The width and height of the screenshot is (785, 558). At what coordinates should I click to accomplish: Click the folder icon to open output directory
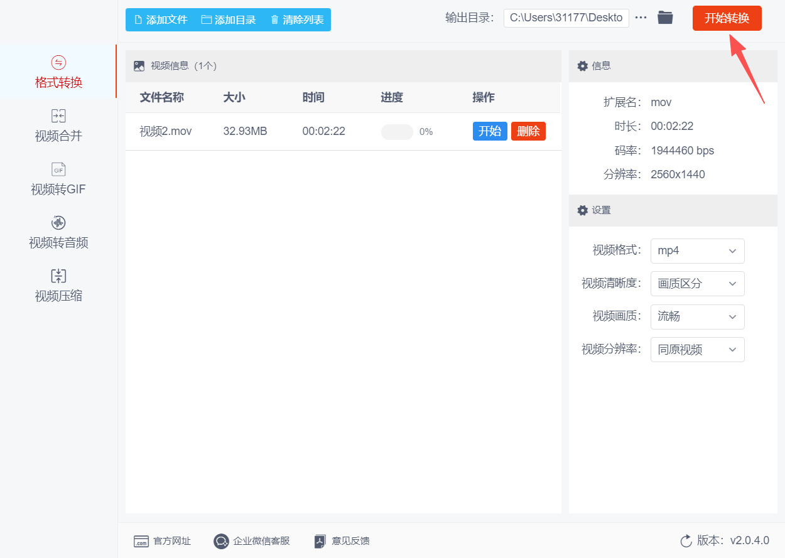pyautogui.click(x=665, y=18)
